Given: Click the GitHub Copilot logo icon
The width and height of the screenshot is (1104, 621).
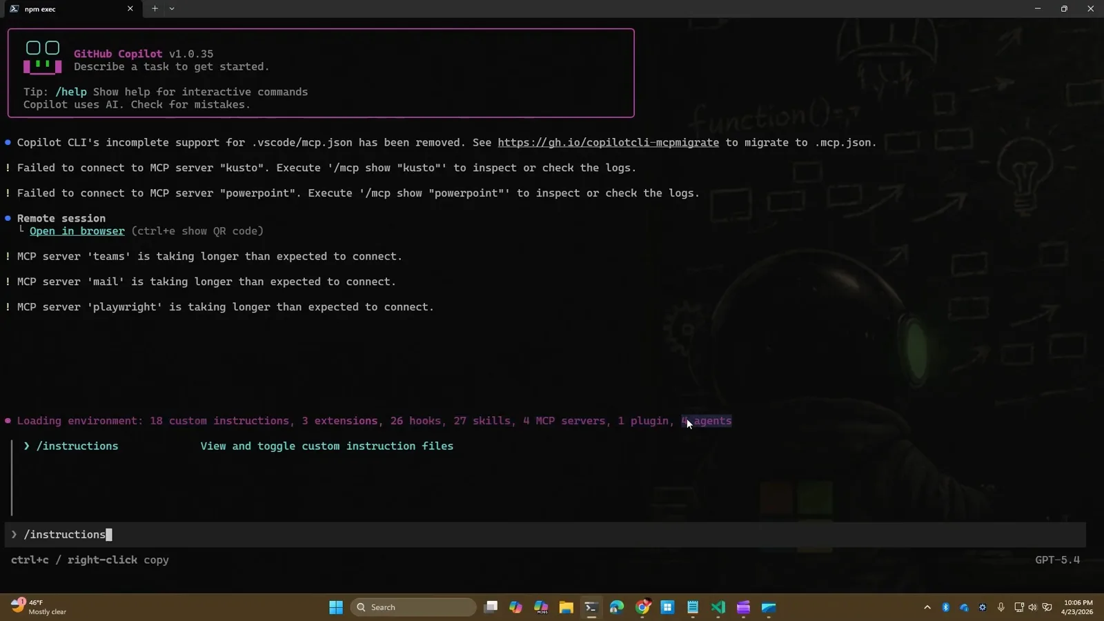Looking at the screenshot, I should pos(42,57).
